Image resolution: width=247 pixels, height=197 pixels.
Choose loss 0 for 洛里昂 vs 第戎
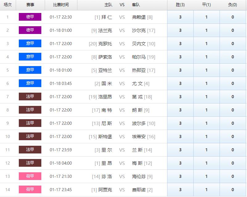(x=233, y=97)
